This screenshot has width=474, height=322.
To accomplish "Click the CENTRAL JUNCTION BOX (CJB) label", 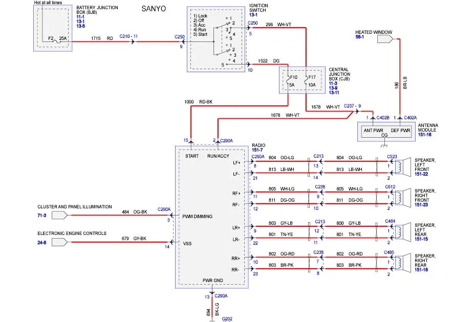I will (339, 74).
